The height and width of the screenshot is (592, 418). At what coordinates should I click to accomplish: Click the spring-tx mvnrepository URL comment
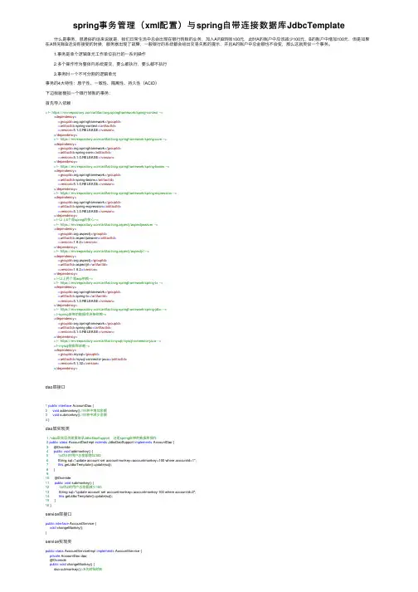click(x=109, y=283)
